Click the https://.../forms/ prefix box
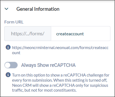Screen dimensions: 115x97 [28, 34]
